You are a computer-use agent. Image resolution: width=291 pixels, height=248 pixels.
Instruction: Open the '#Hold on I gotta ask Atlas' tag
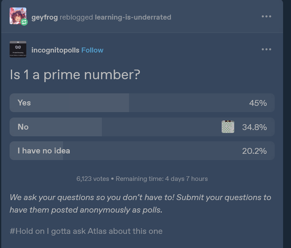coord(86,231)
